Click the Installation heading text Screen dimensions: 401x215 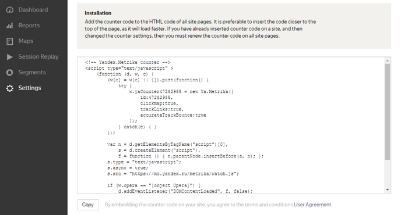(x=98, y=13)
